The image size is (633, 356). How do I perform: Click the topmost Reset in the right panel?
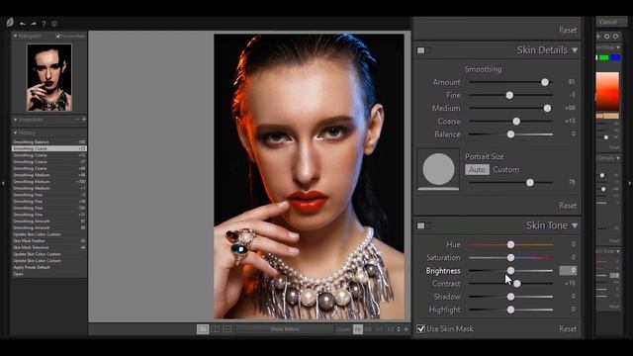click(x=568, y=31)
